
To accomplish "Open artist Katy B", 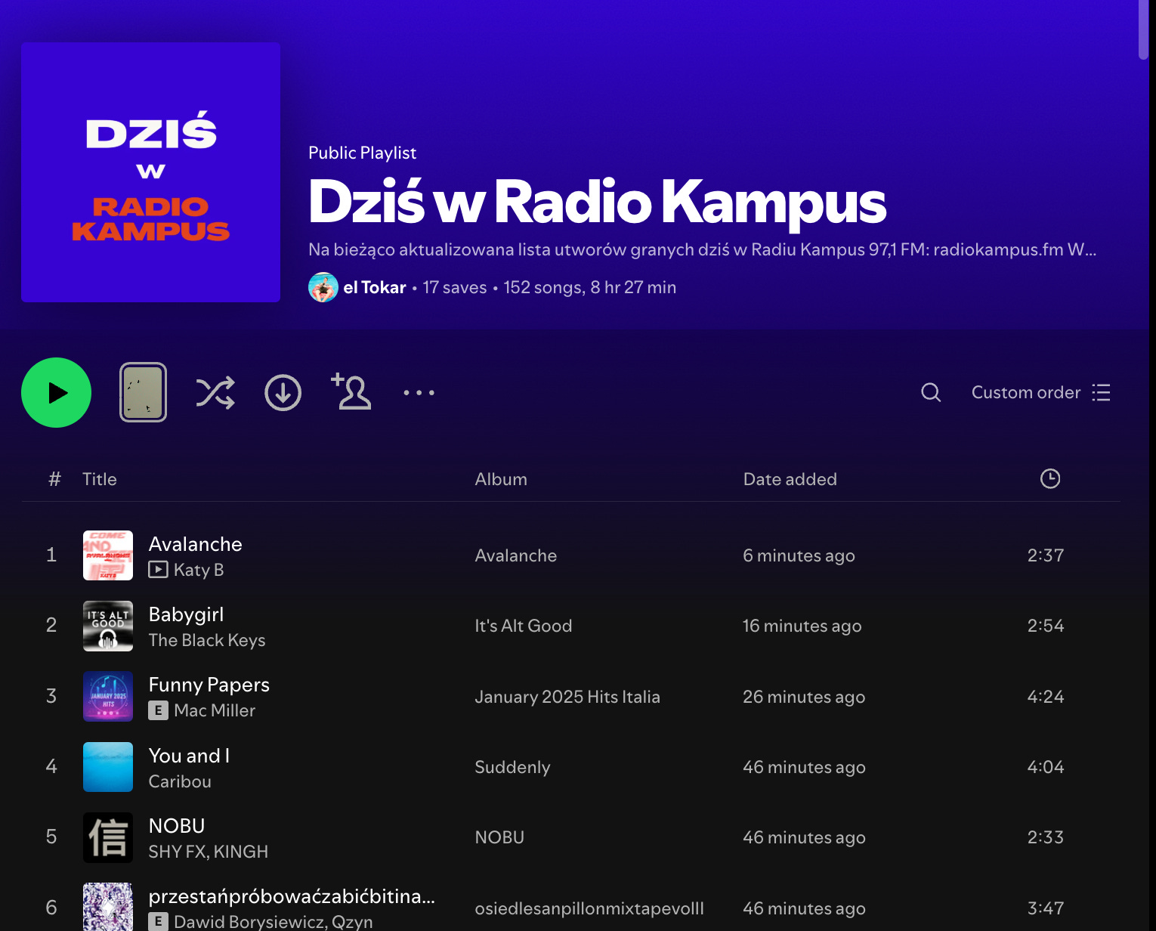I will 199,570.
